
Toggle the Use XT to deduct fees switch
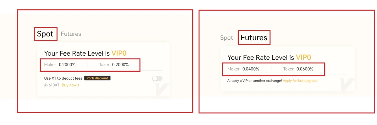tap(157, 78)
